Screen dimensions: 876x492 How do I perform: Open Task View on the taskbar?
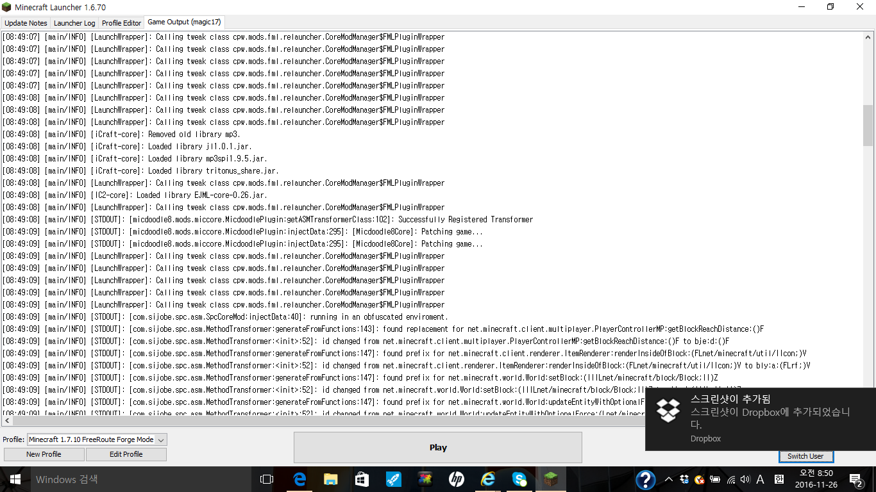point(266,479)
